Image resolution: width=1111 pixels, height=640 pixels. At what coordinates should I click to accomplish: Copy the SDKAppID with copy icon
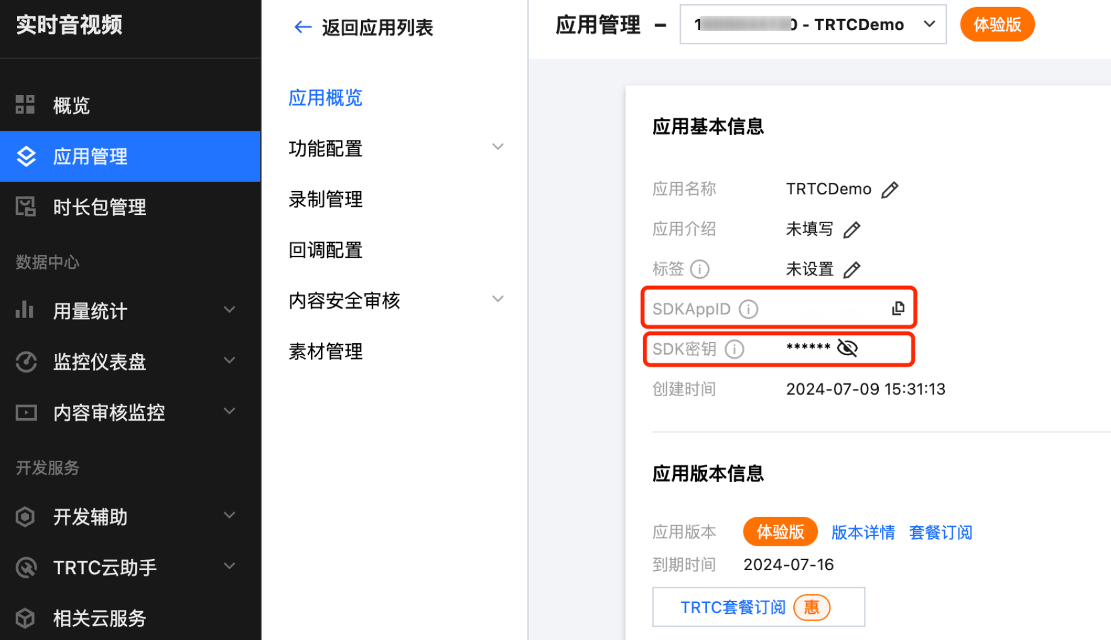(898, 308)
